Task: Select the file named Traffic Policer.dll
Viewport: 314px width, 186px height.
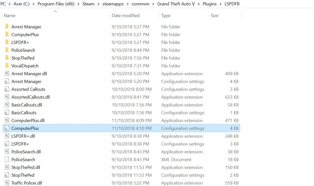Action: [27, 183]
